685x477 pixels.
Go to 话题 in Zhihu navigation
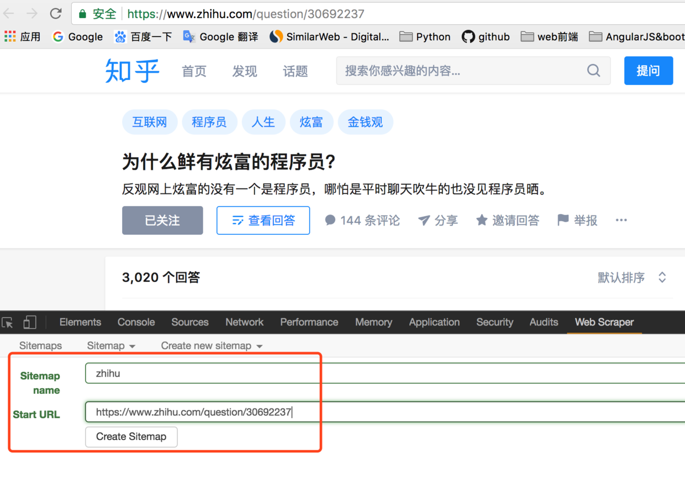pos(295,71)
